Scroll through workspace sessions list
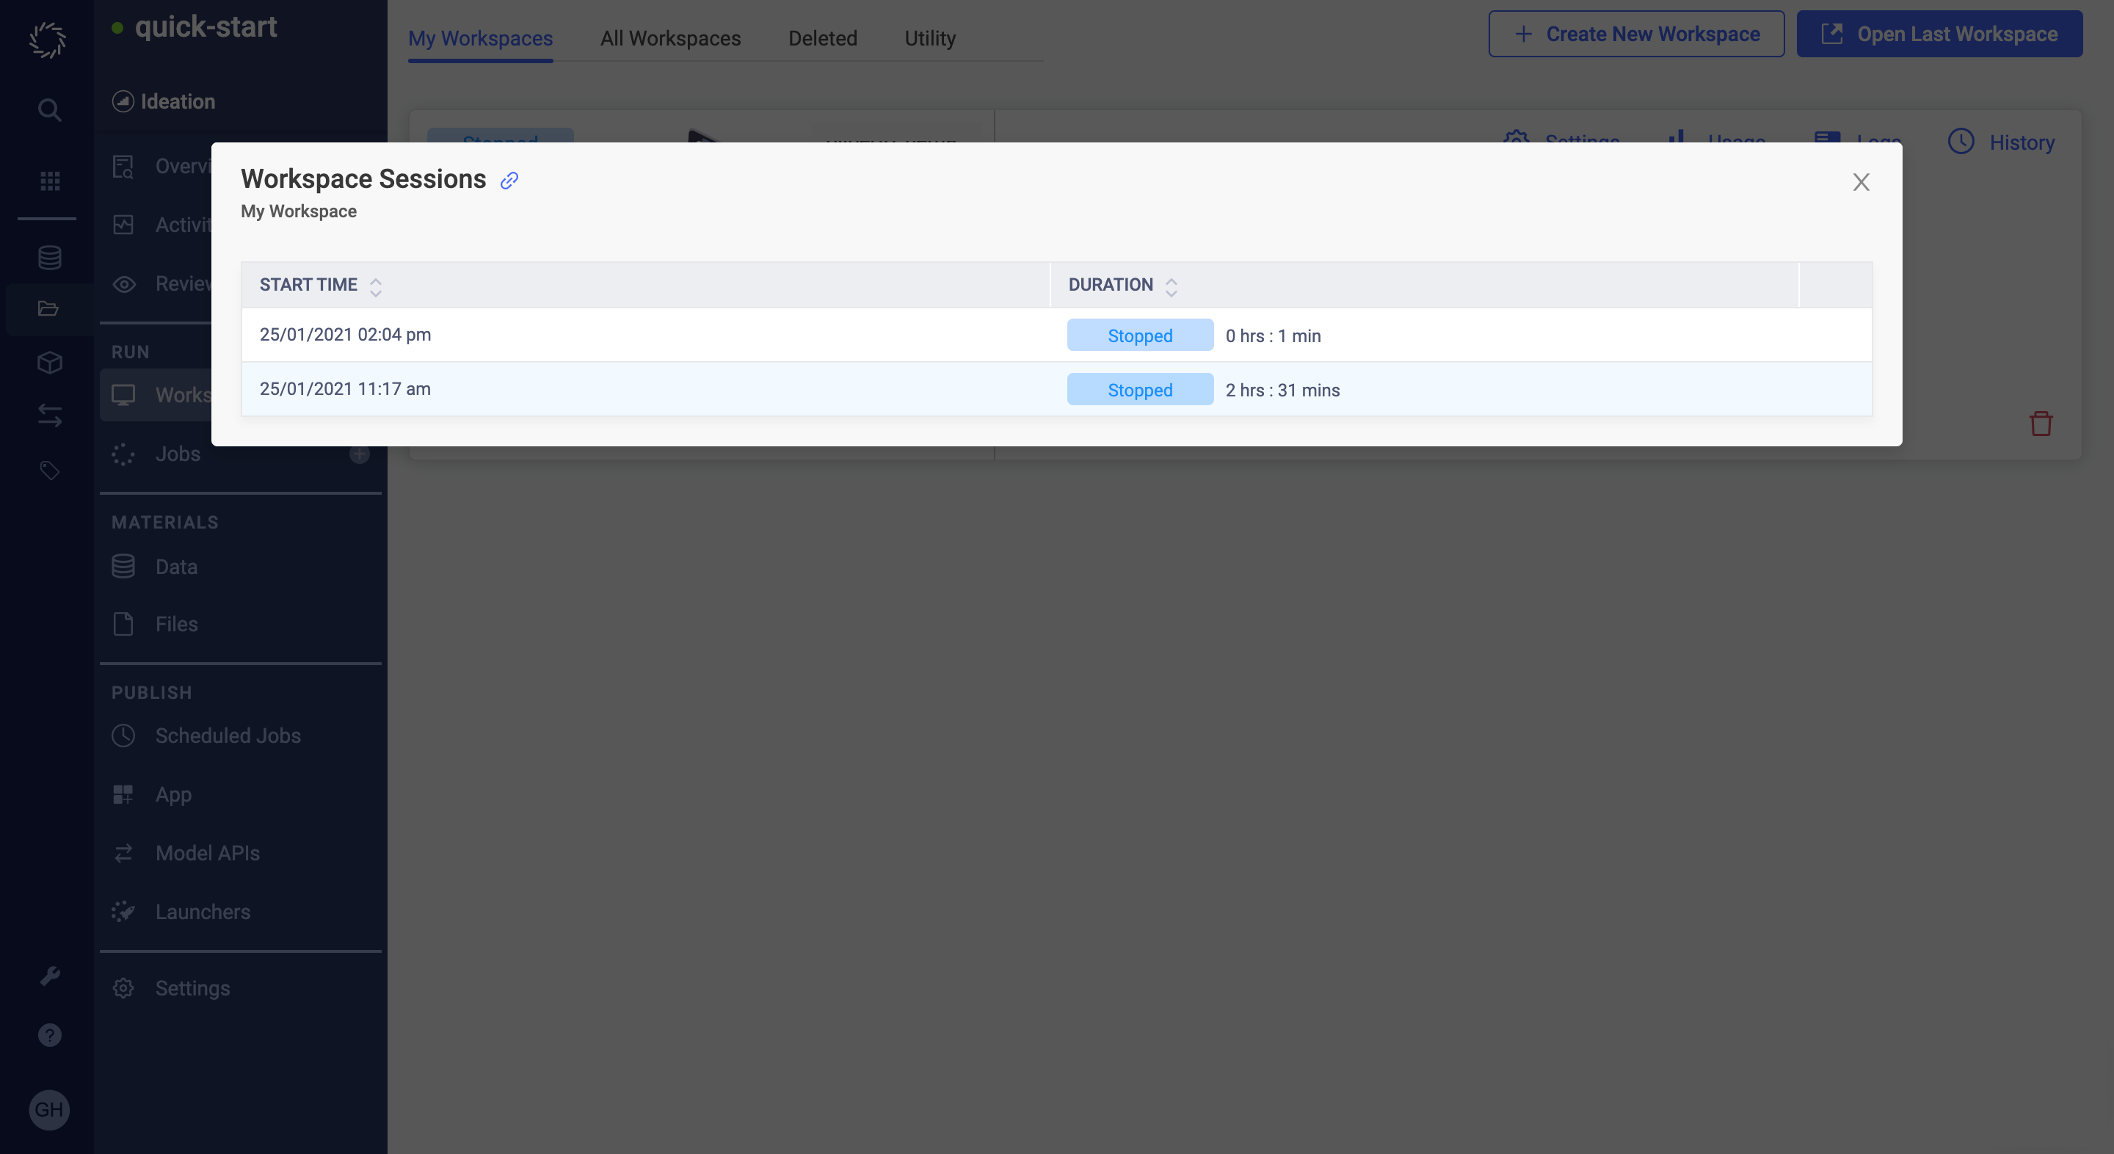2114x1154 pixels. (x=1056, y=361)
